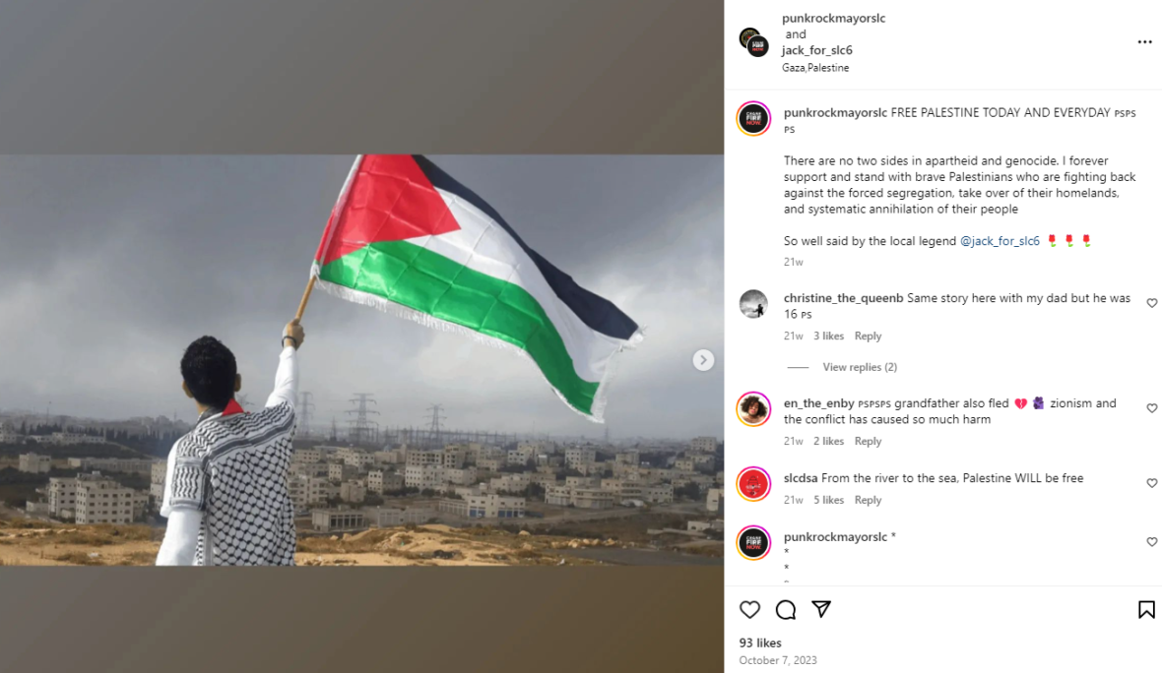View the 93 likes list
The height and width of the screenshot is (673, 1162).
click(760, 642)
